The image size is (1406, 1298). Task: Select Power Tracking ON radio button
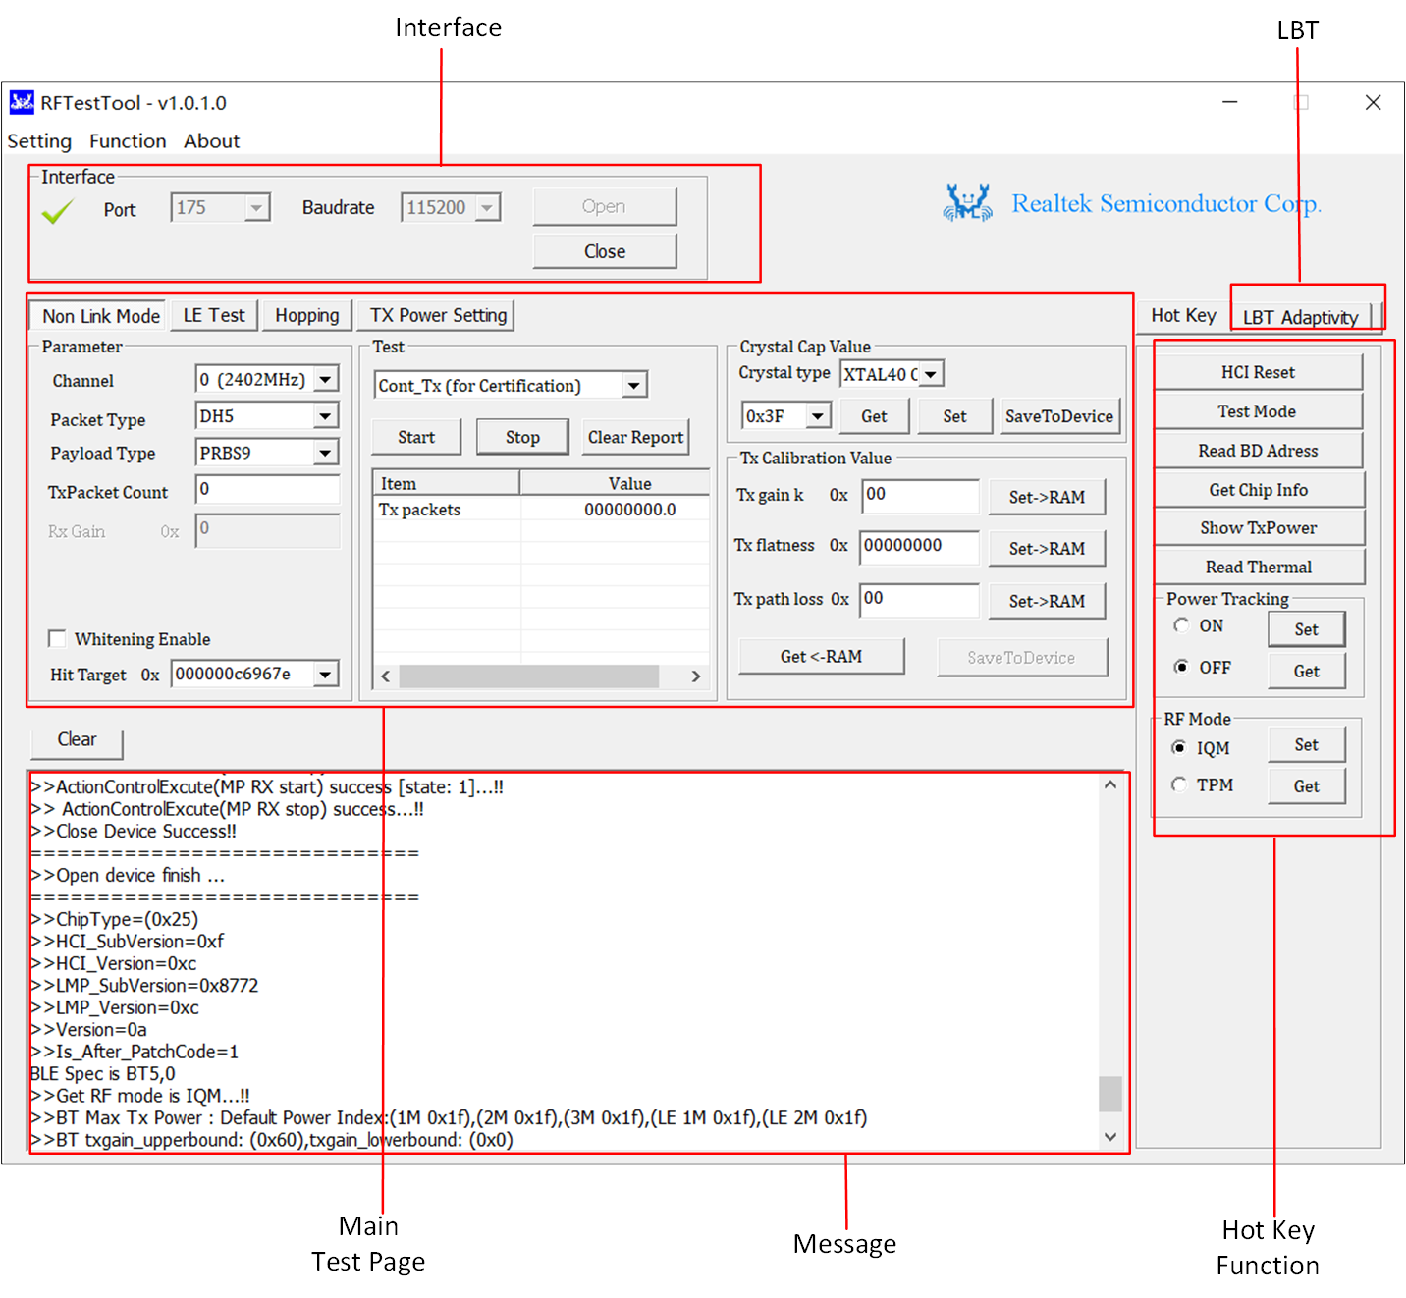1181,626
